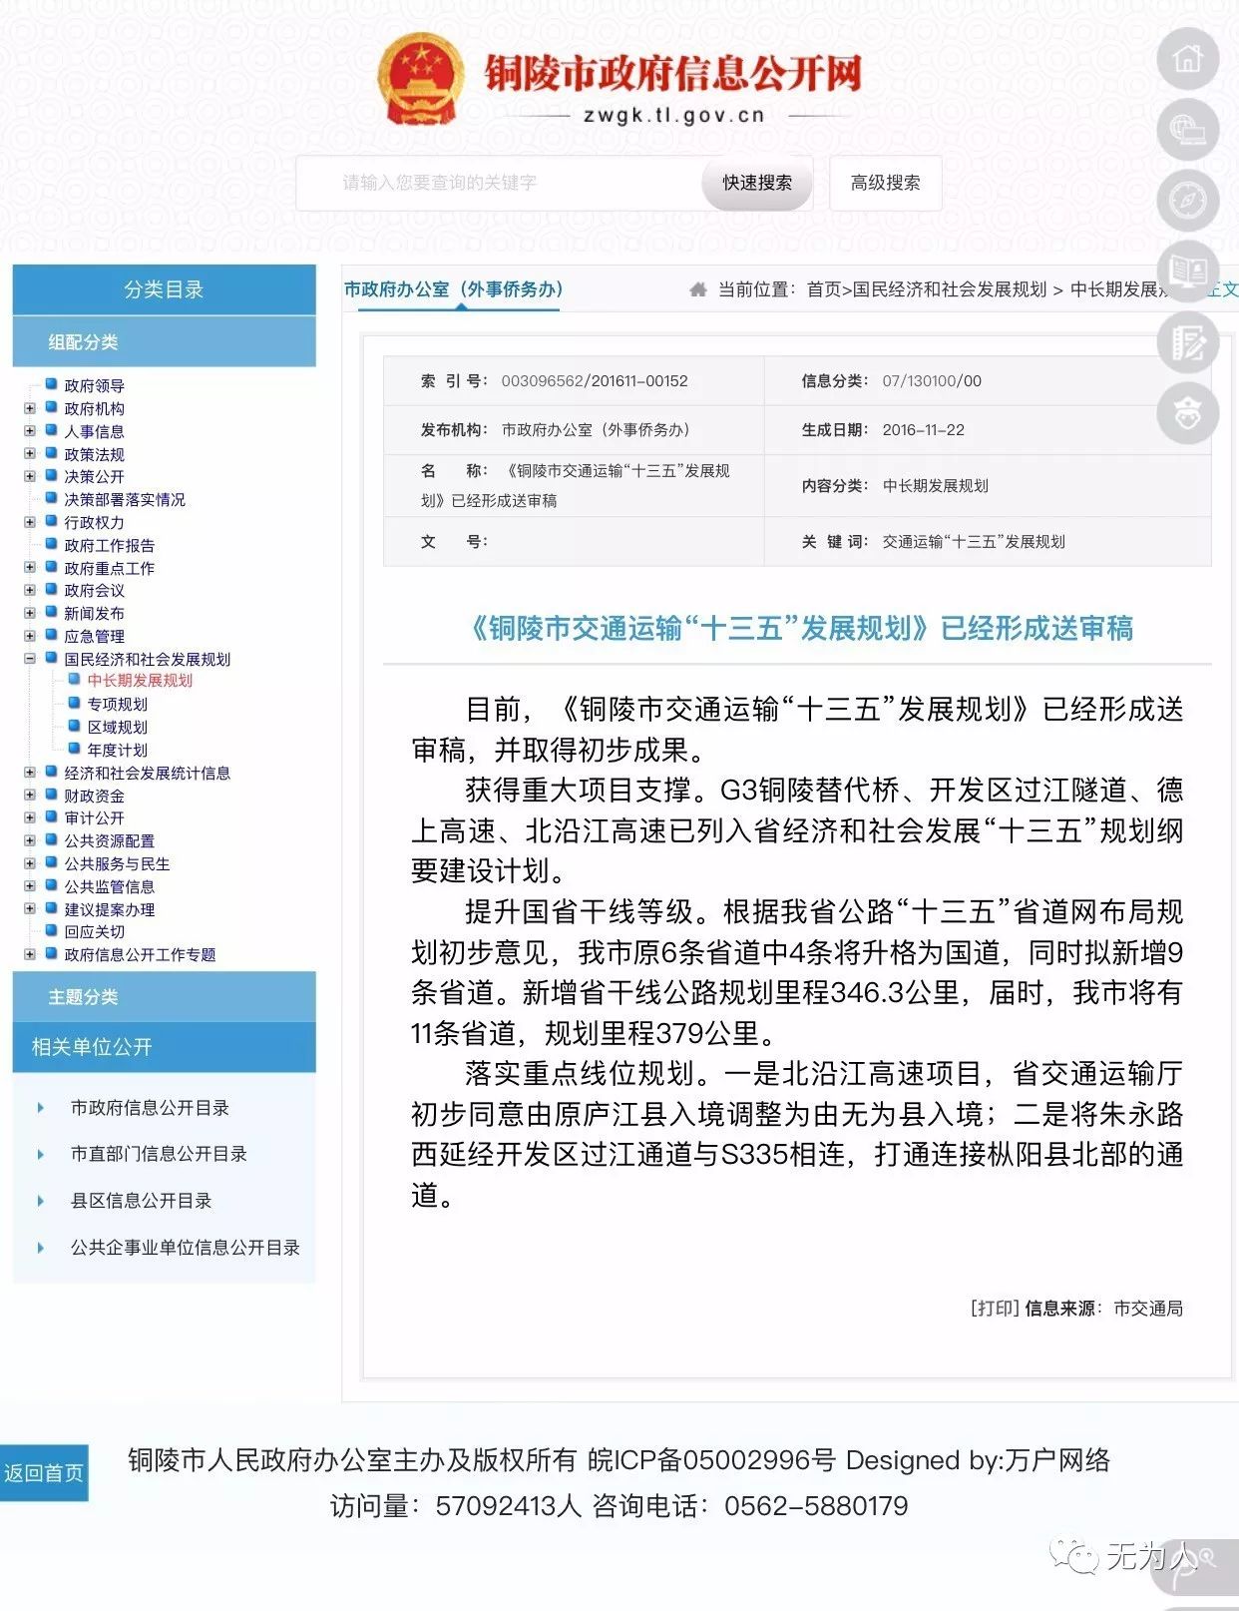This screenshot has height=1611, width=1239.
Task: Click the house icon beside 当前位置
Action: [697, 289]
